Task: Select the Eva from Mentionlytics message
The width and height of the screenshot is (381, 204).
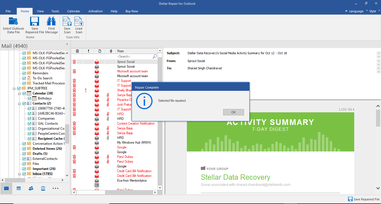Action: (132, 181)
